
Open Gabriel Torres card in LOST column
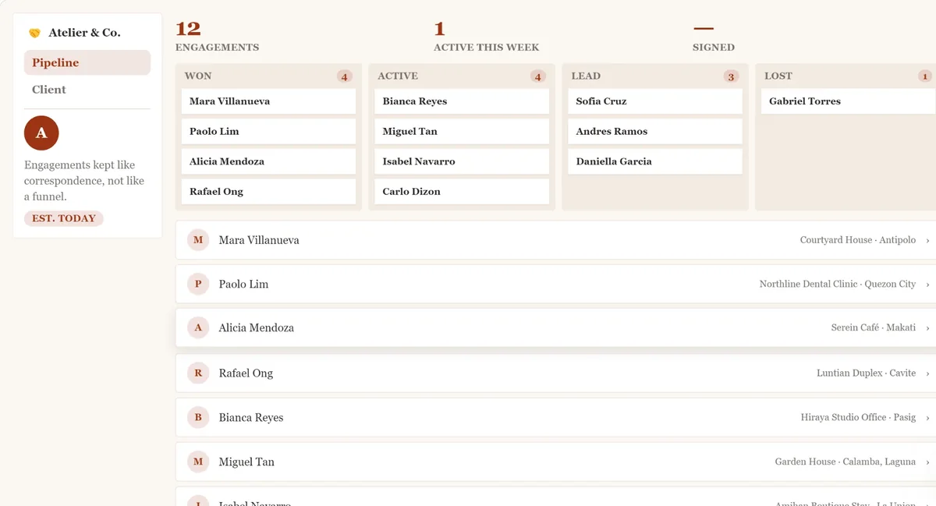tap(849, 101)
